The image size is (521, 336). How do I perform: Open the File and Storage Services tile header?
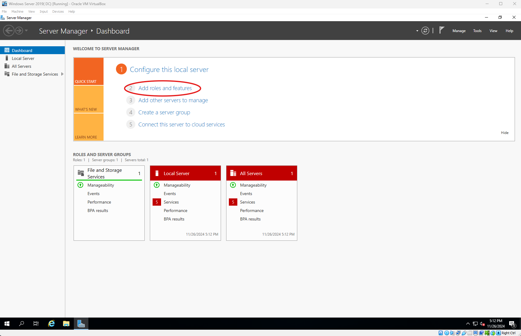(109, 173)
